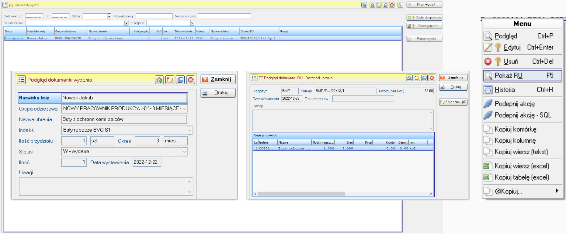Choose Podepnij akcję menu entry
The height and width of the screenshot is (234, 566).
pyautogui.click(x=523, y=104)
